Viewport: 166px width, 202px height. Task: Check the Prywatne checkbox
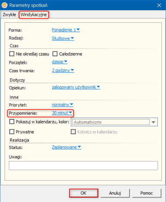pyautogui.click(x=12, y=132)
